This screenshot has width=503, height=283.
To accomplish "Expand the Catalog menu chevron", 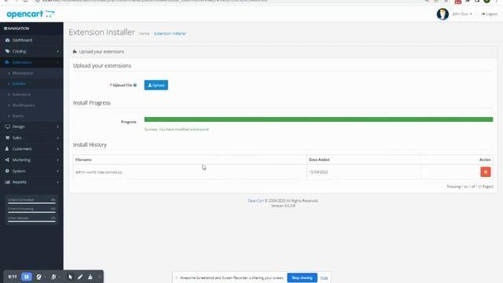I will tap(57, 51).
